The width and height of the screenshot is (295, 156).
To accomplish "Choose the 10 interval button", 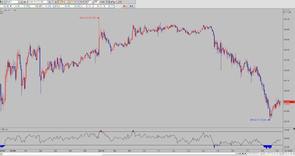I will coord(75,2).
